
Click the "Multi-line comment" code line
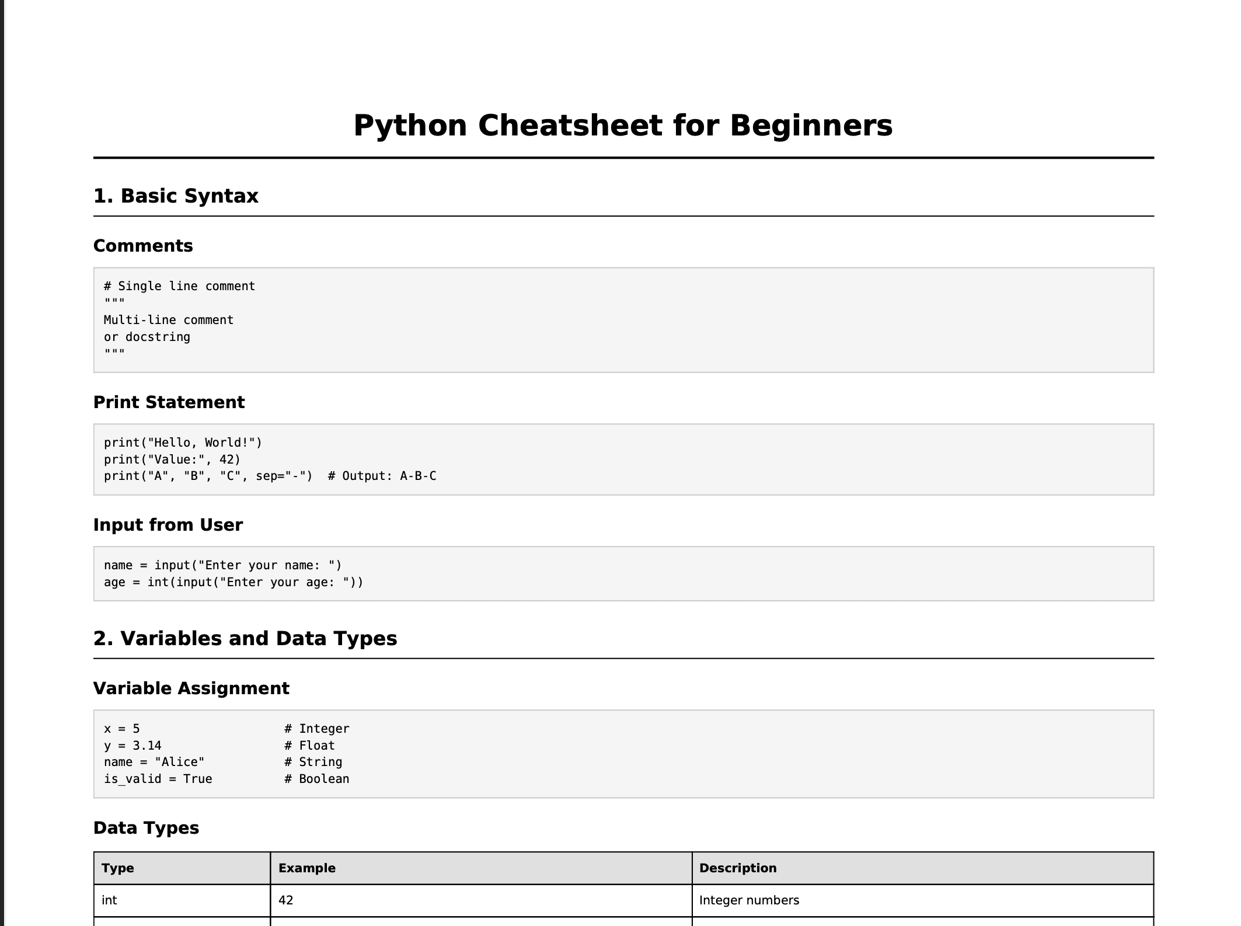click(169, 320)
